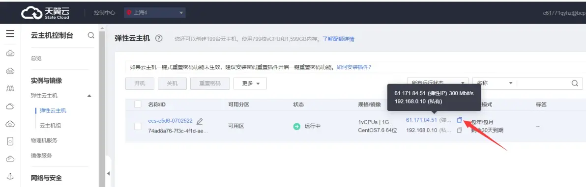Select 云主机组 in the sidebar
Image resolution: width=586 pixels, height=187 pixels.
tap(51, 126)
